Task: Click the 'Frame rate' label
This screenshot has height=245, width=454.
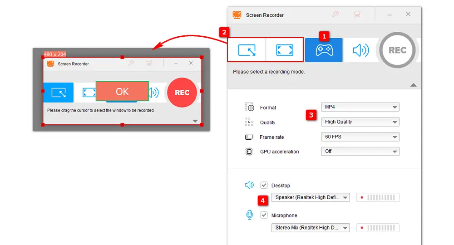Action: pyautogui.click(x=271, y=137)
